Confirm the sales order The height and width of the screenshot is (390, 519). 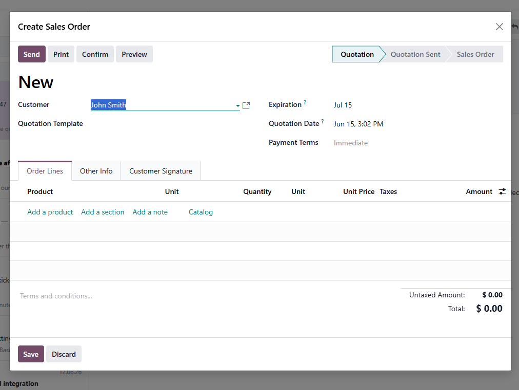point(95,54)
